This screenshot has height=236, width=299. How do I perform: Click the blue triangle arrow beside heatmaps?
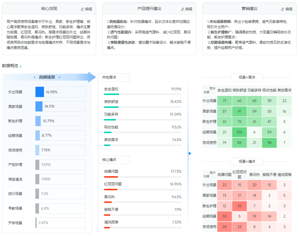(190, 153)
